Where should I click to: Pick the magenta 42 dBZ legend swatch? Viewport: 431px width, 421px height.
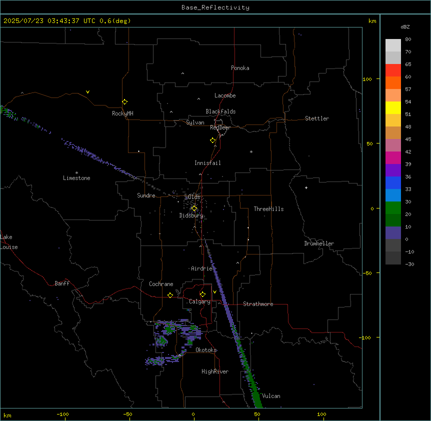393,157
